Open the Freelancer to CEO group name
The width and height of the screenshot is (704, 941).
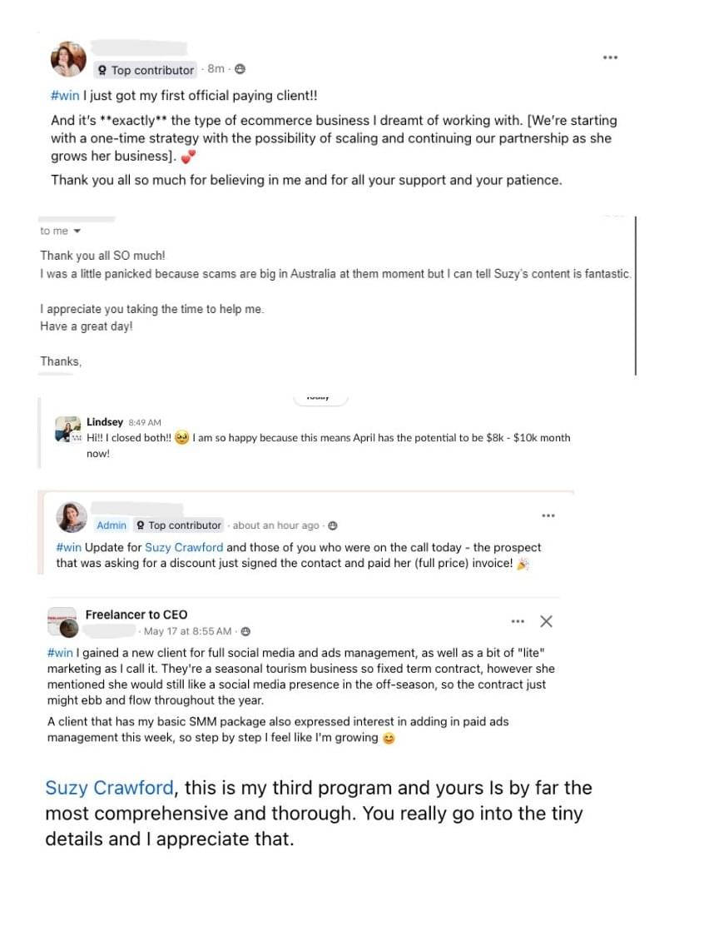[x=136, y=615]
